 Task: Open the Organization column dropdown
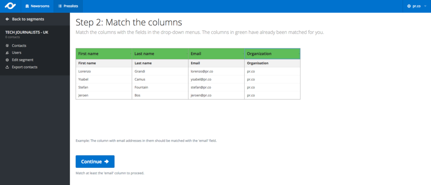pos(272,54)
